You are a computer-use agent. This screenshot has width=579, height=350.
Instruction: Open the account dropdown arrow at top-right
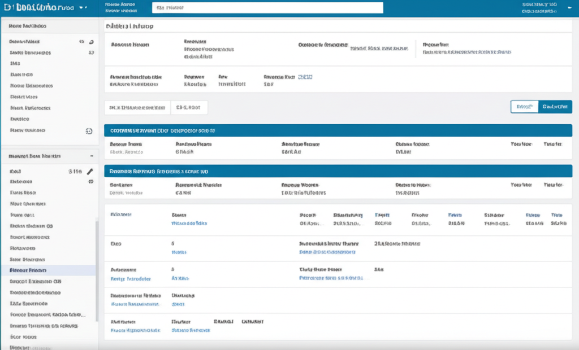pos(569,7)
